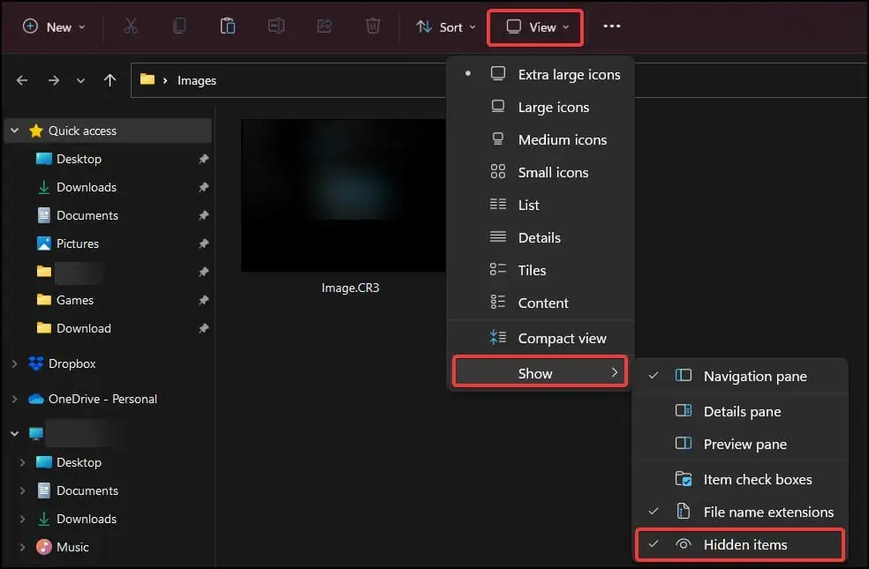Open Pictures under Quick access
The image size is (869, 569).
click(78, 243)
